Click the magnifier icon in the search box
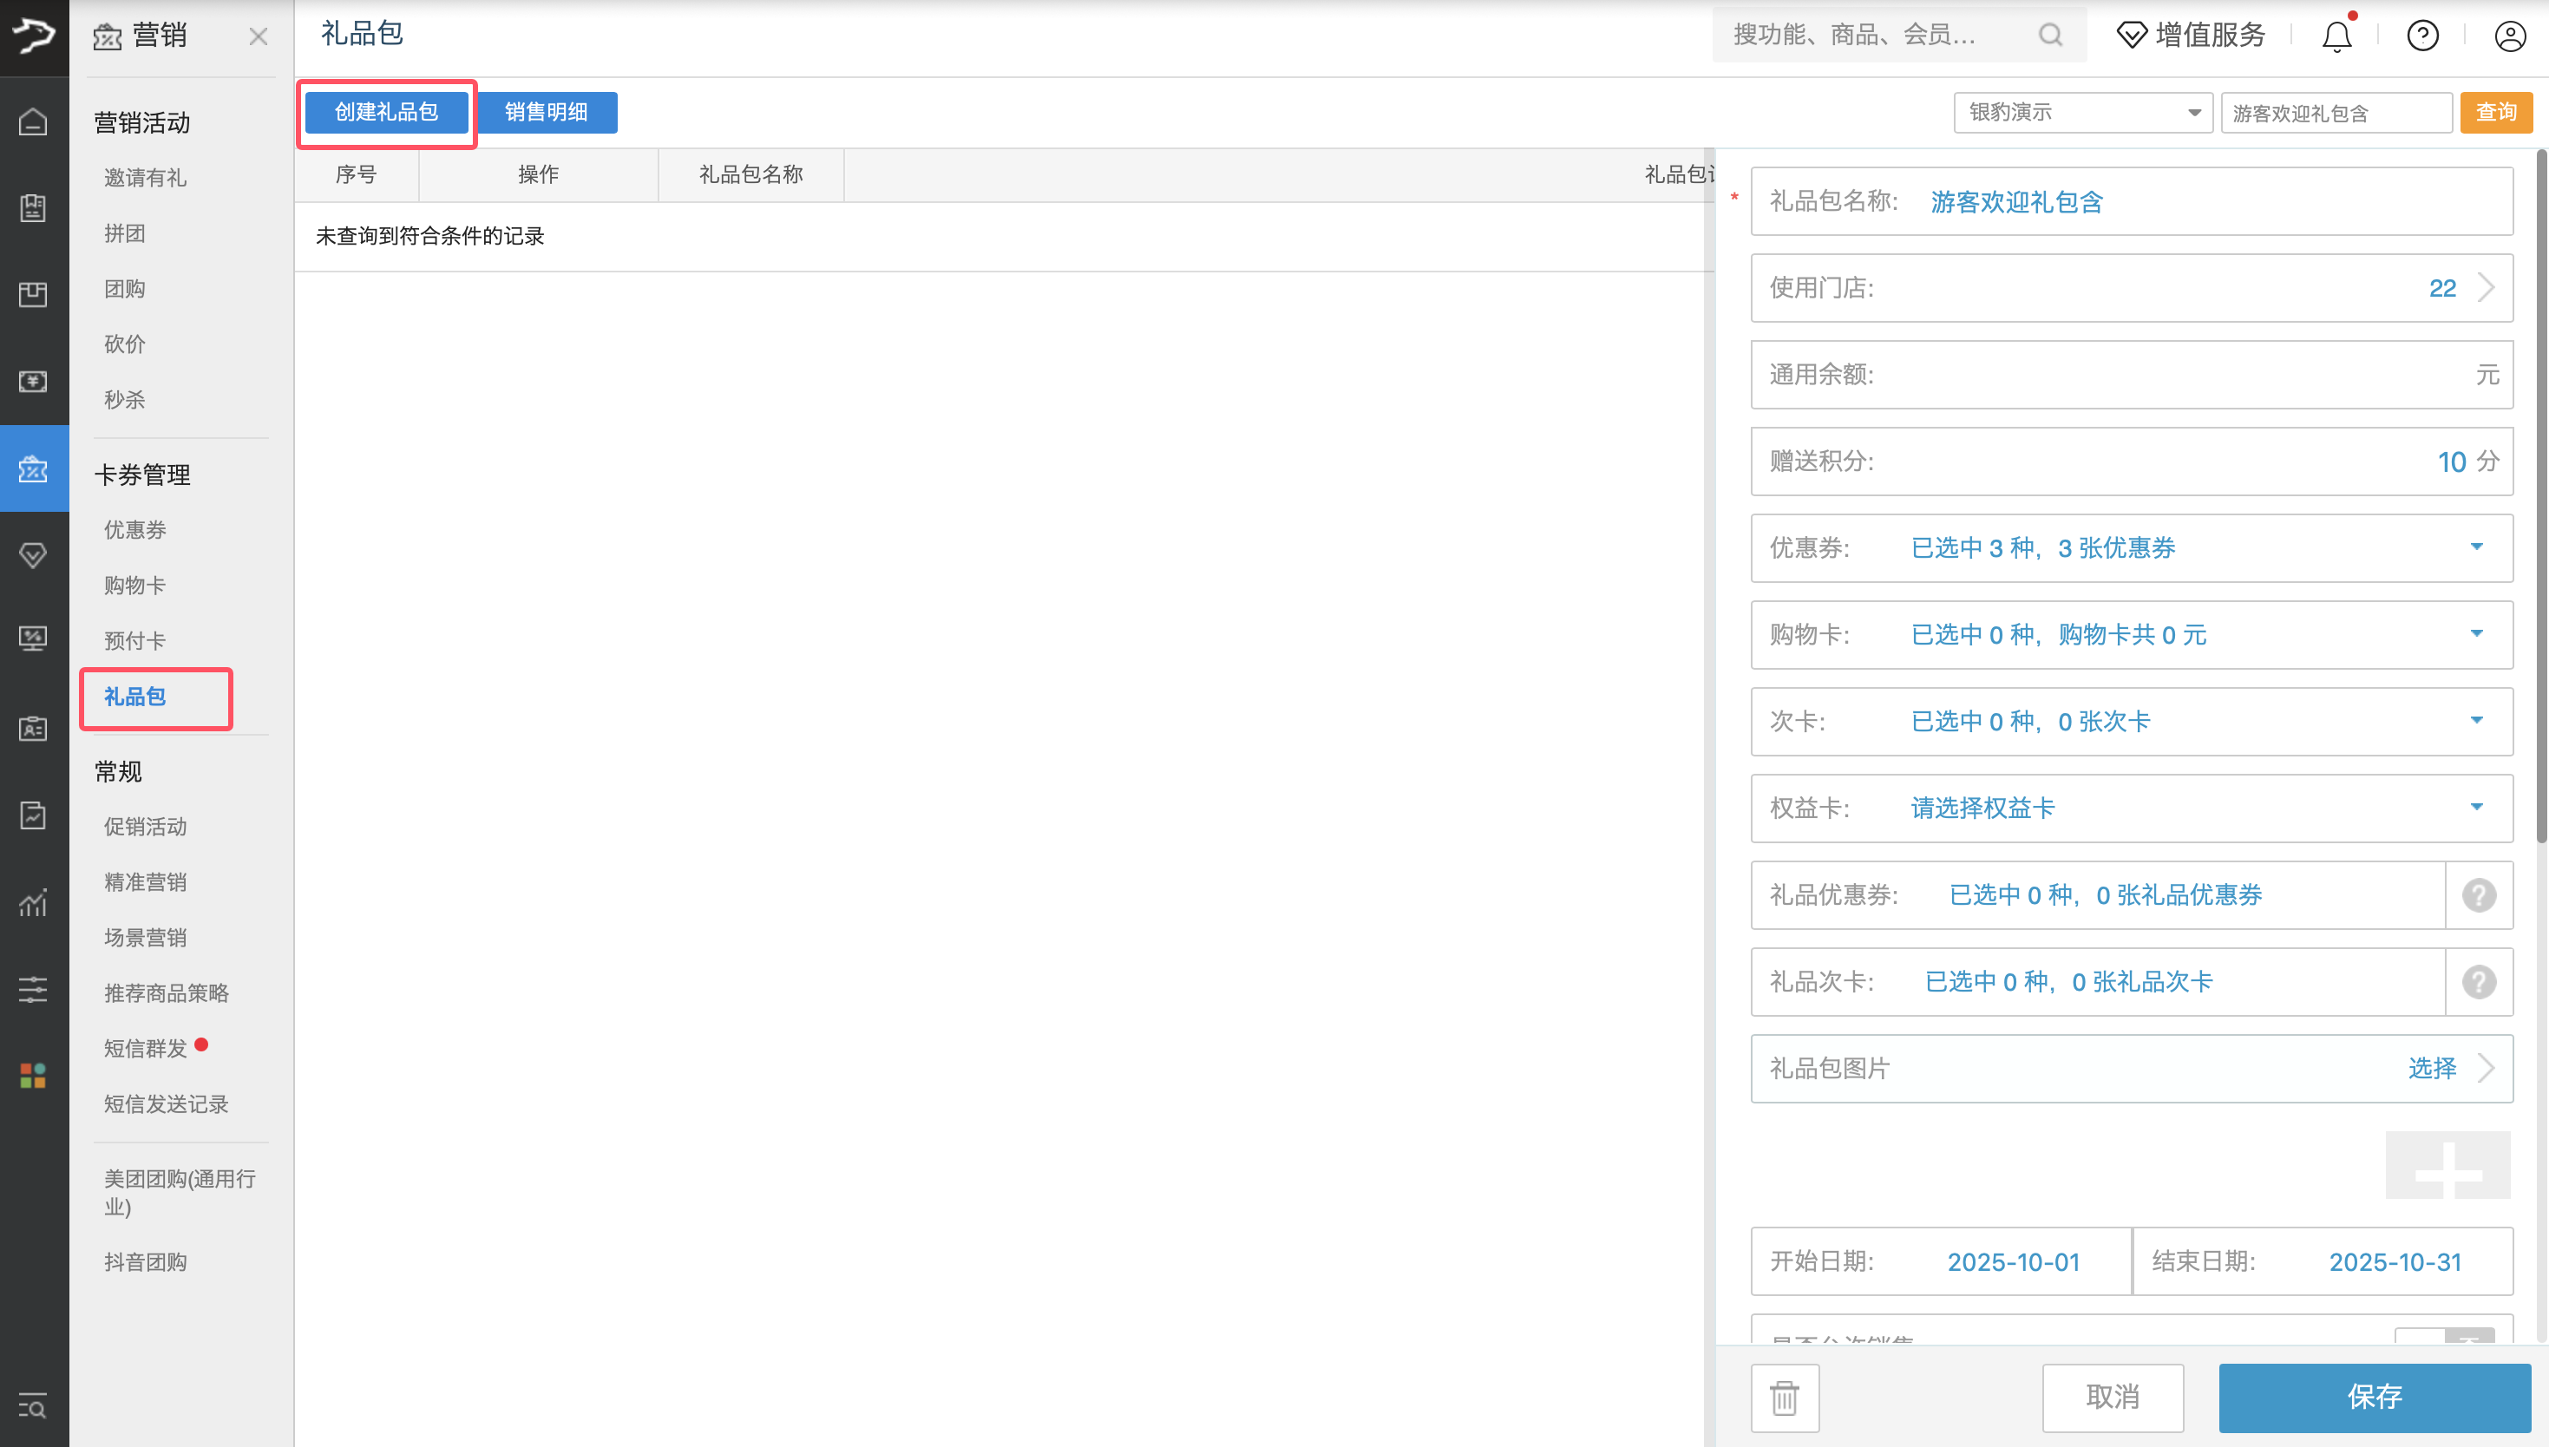 pyautogui.click(x=2051, y=35)
